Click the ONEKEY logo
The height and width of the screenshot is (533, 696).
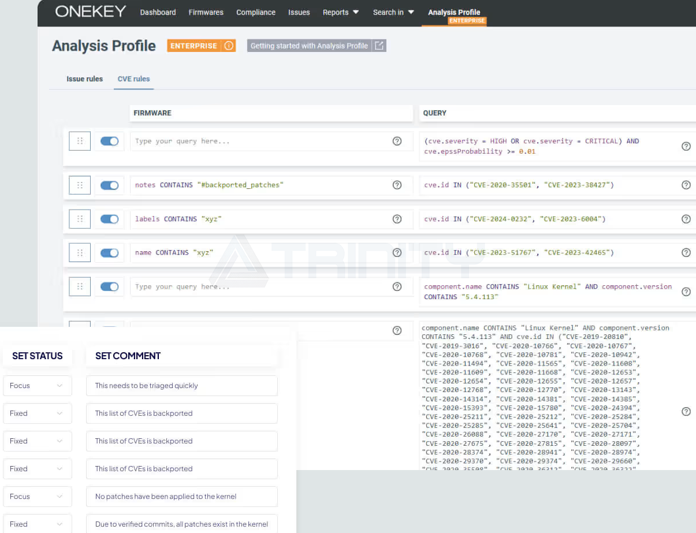pyautogui.click(x=90, y=12)
